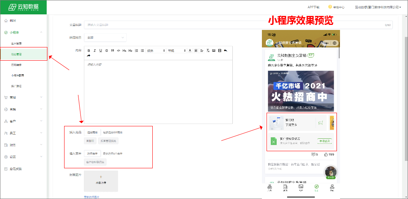Toggle italic formatting in the editor
408x199 pixels.
95,51
